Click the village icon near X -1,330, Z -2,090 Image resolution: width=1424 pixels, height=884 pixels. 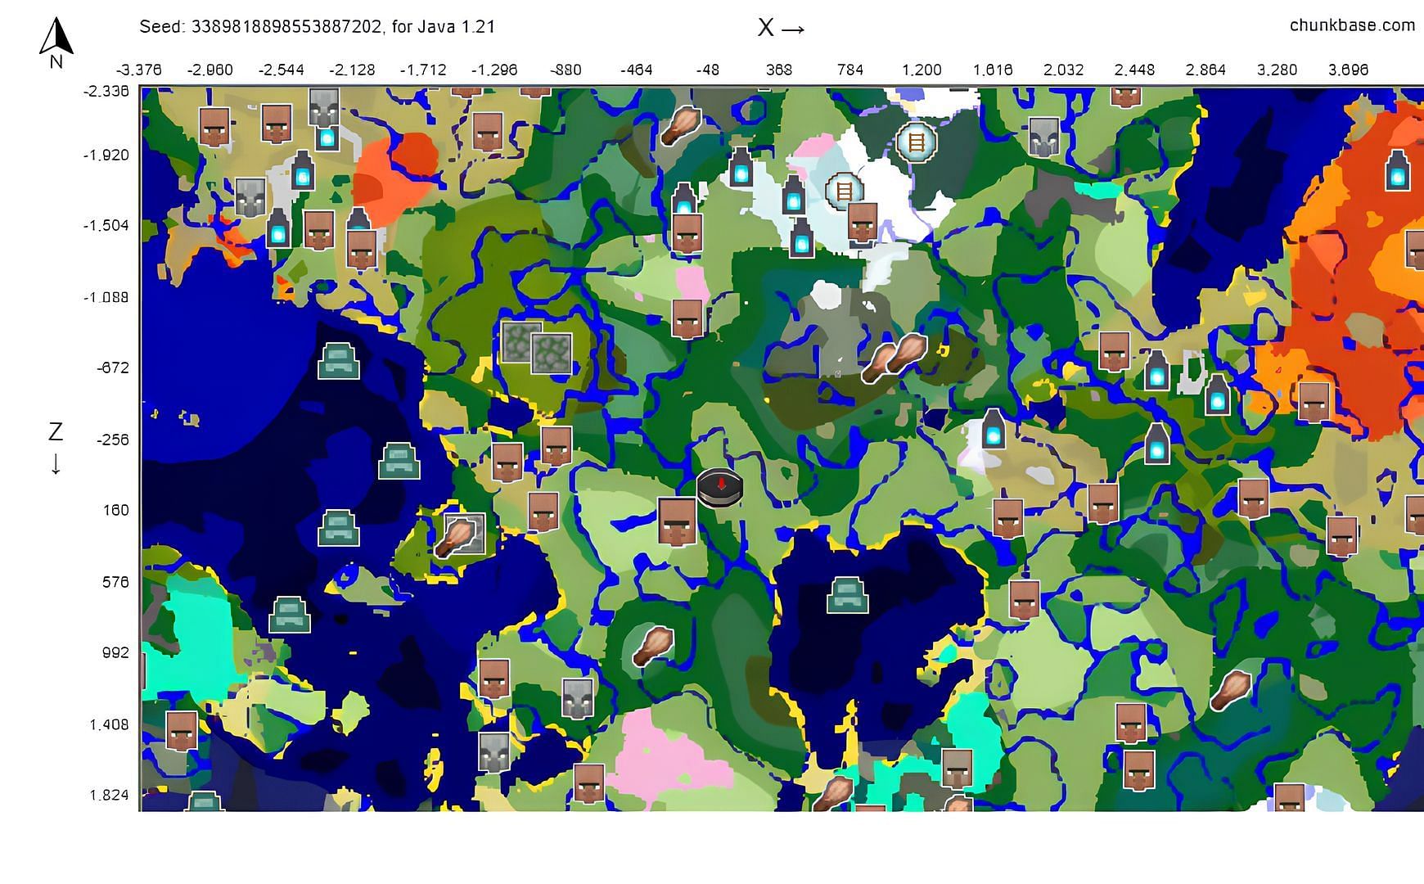488,132
